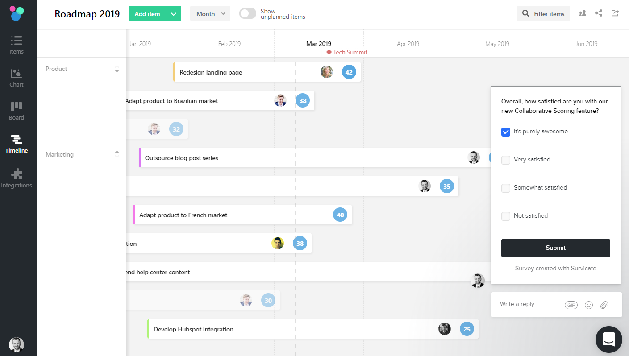Switch to the Chart view

(16, 77)
